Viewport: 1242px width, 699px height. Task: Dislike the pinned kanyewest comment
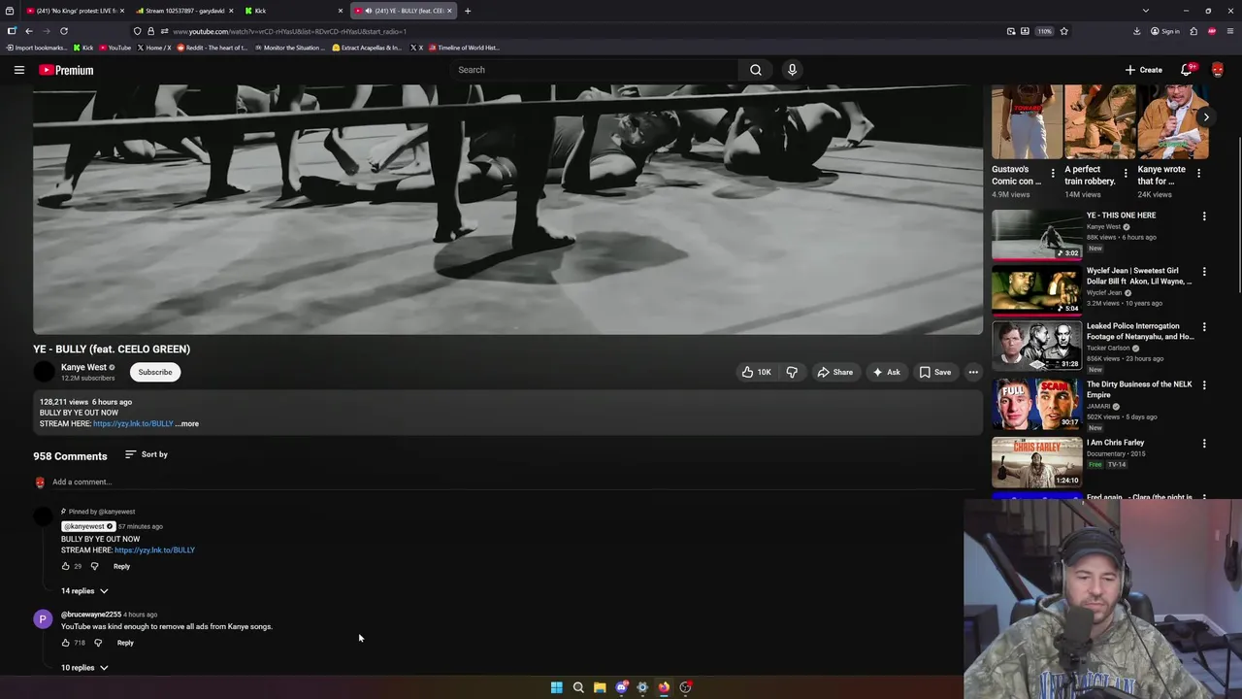[x=94, y=566]
